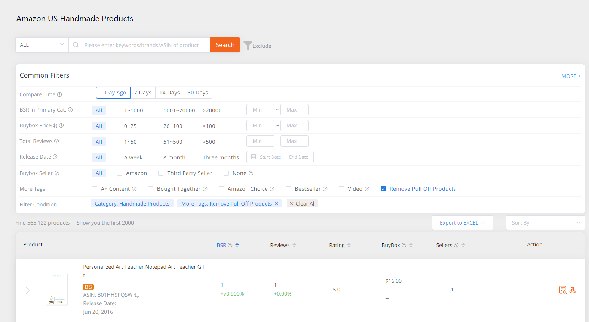Select the 30 Days compare time tab

198,93
